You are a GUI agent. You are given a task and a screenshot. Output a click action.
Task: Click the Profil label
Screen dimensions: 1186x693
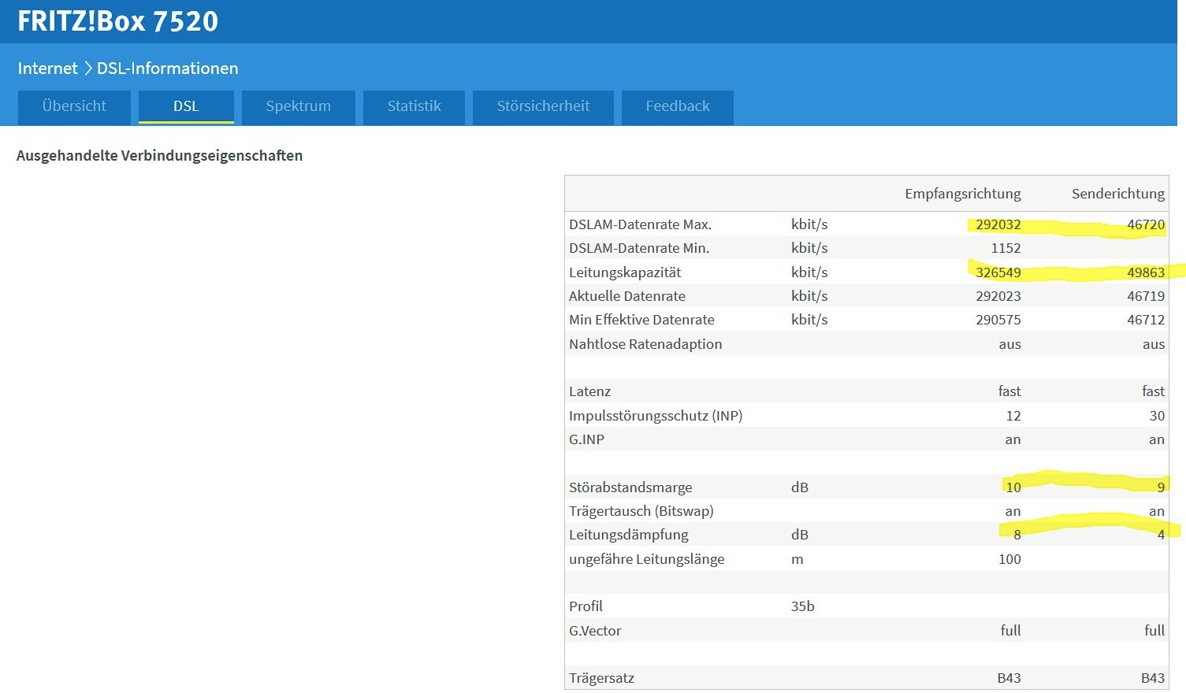(x=586, y=606)
